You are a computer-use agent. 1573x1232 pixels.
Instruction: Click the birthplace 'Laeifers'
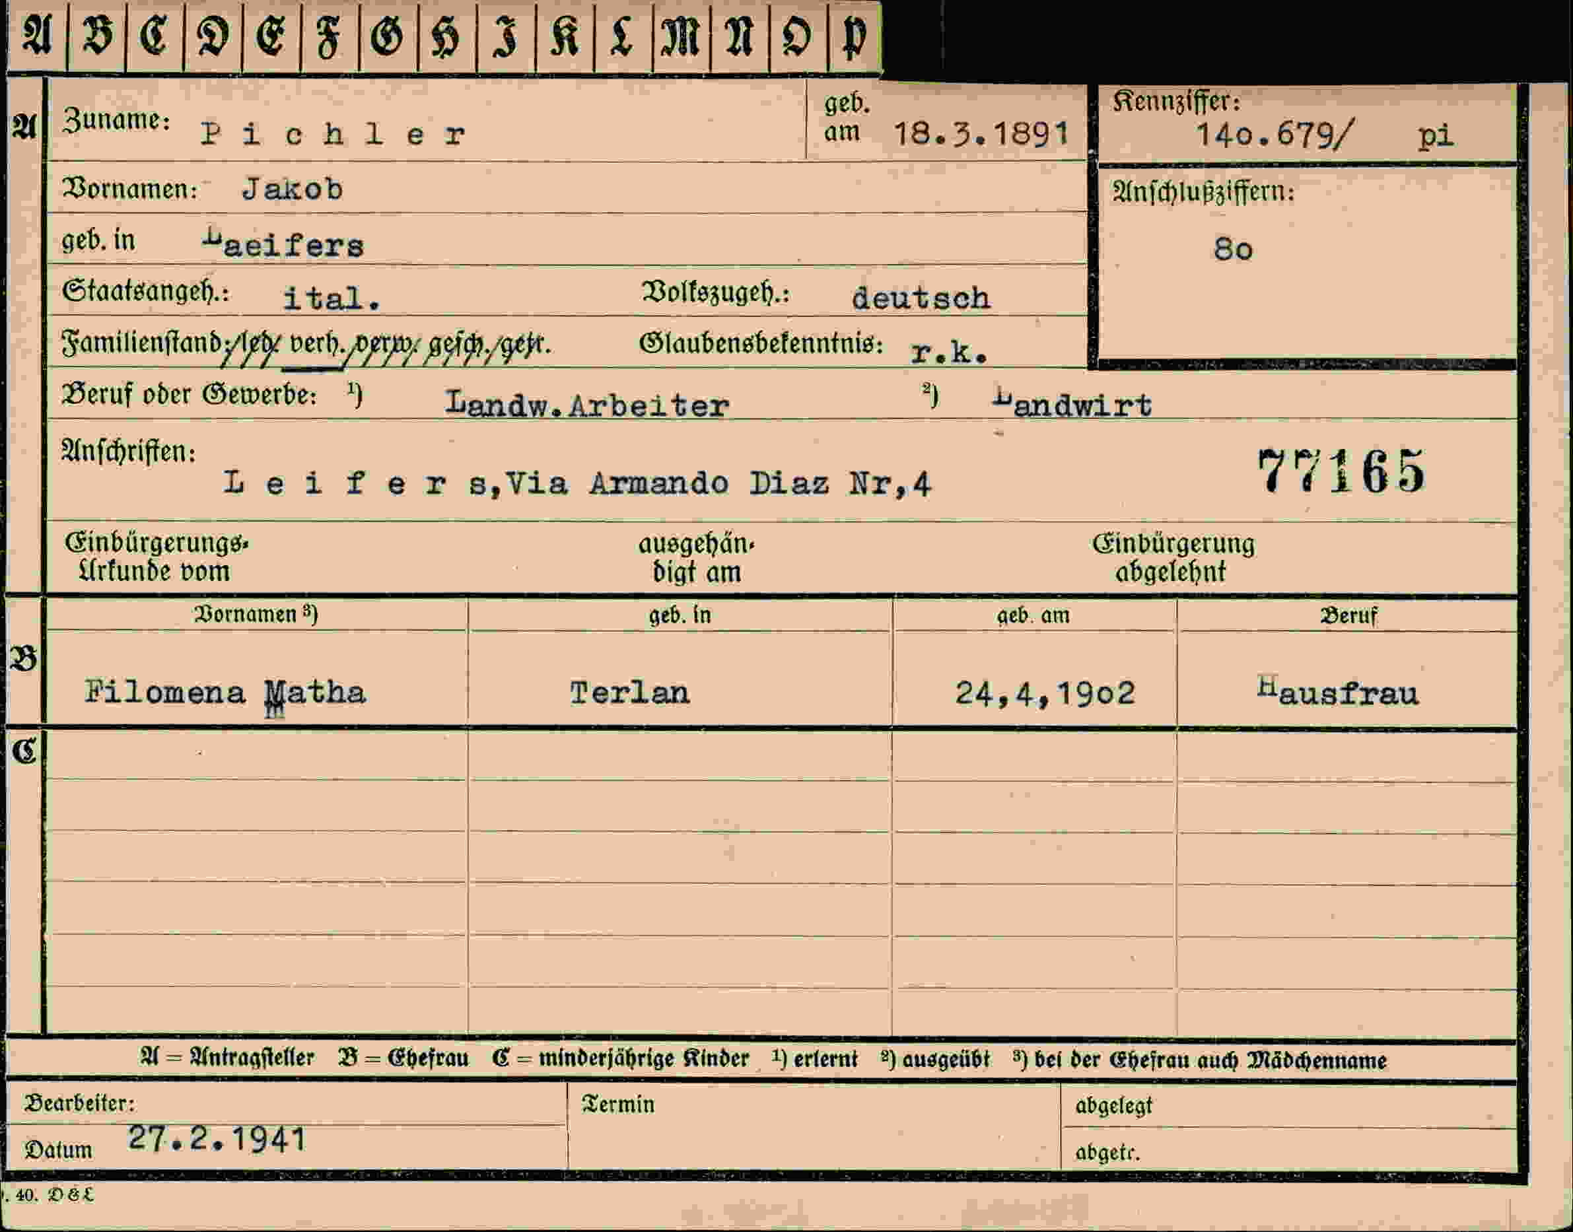click(x=283, y=244)
